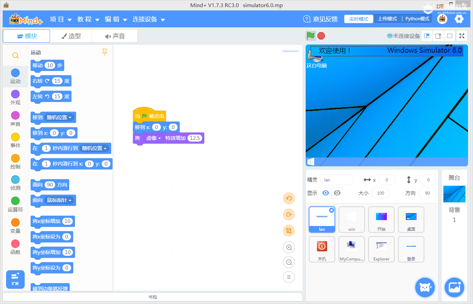Reset workspace zoom with the equals button
The image size is (473, 304).
289,277
